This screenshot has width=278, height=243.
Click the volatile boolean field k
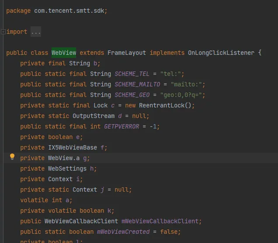tap(109, 211)
